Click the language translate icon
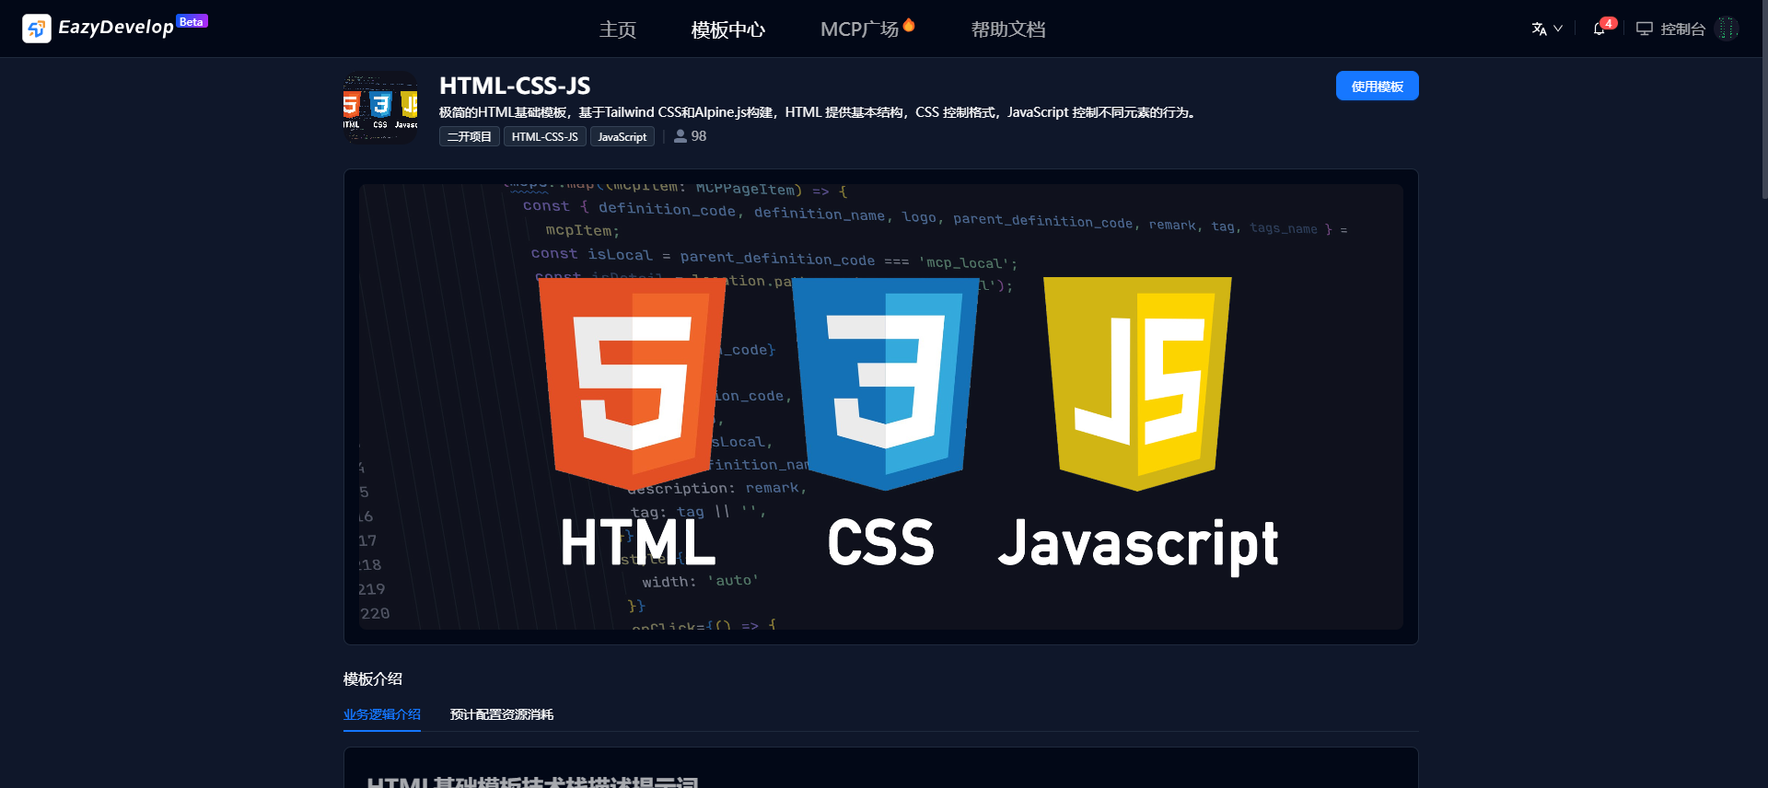This screenshot has width=1768, height=788. 1539,29
